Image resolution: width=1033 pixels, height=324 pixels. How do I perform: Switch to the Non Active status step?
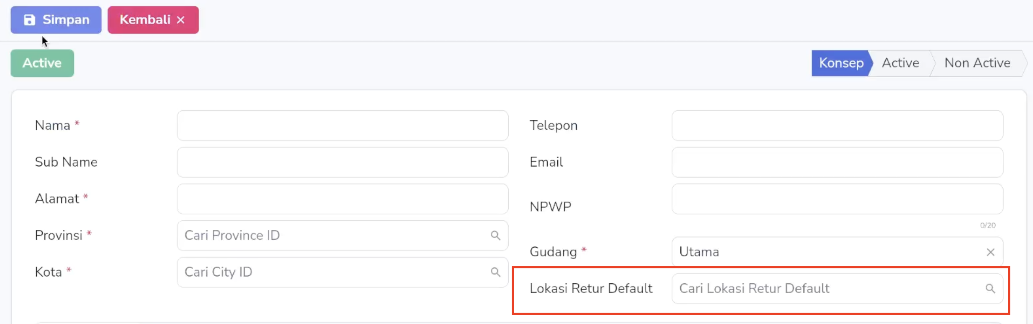pos(977,63)
